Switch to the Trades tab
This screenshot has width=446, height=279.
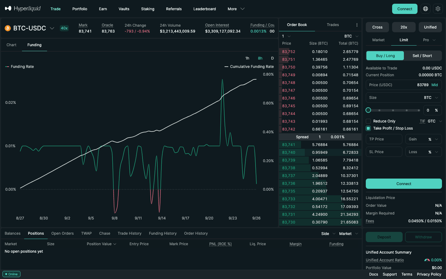[333, 25]
